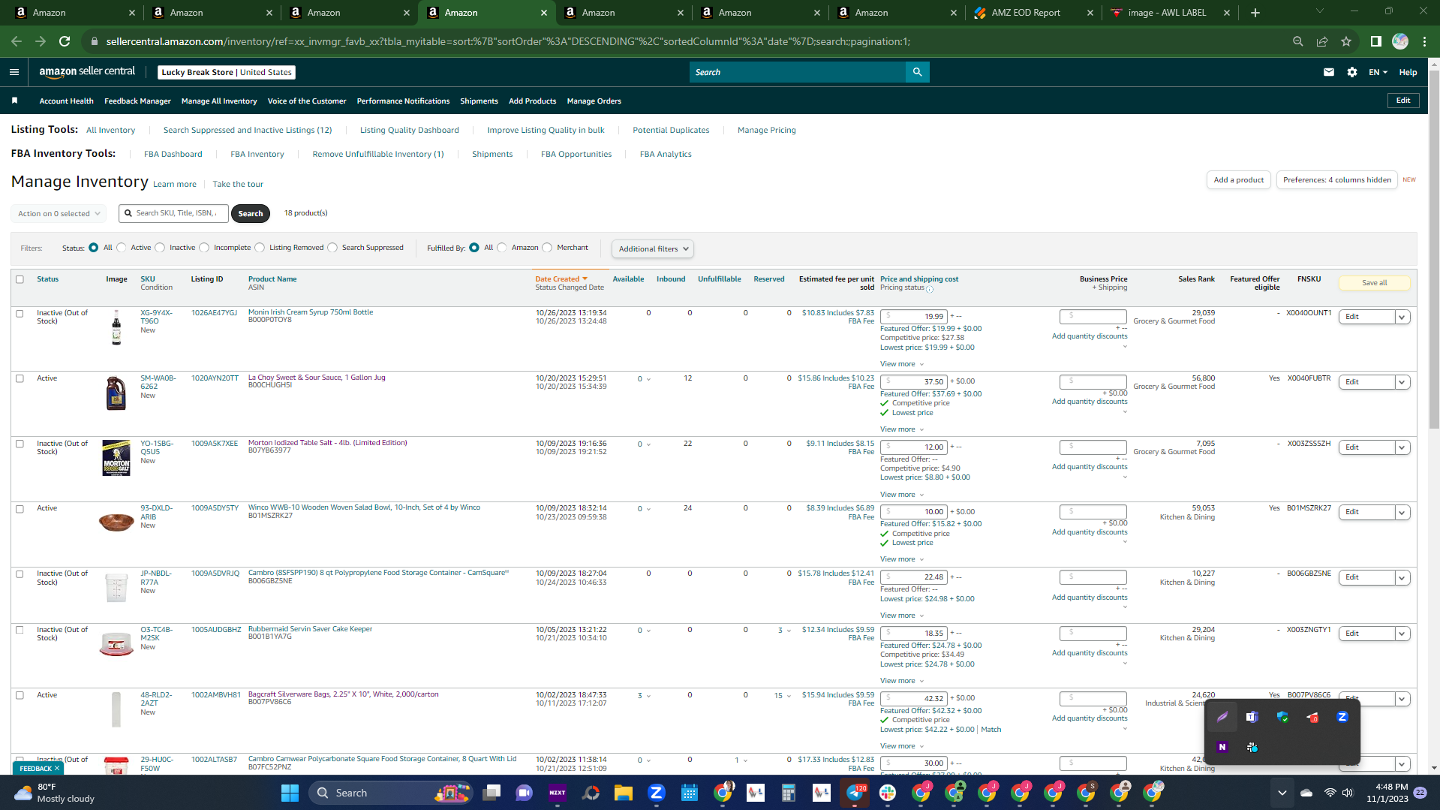Open the EN language dropdown

coord(1378,72)
